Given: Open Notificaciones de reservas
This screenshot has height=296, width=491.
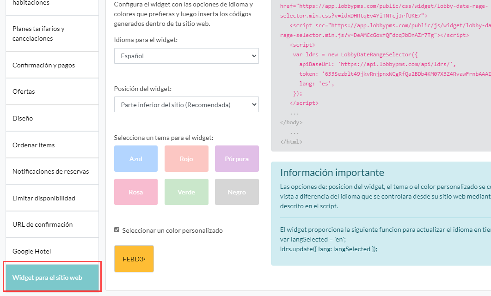Looking at the screenshot, I should 52,171.
